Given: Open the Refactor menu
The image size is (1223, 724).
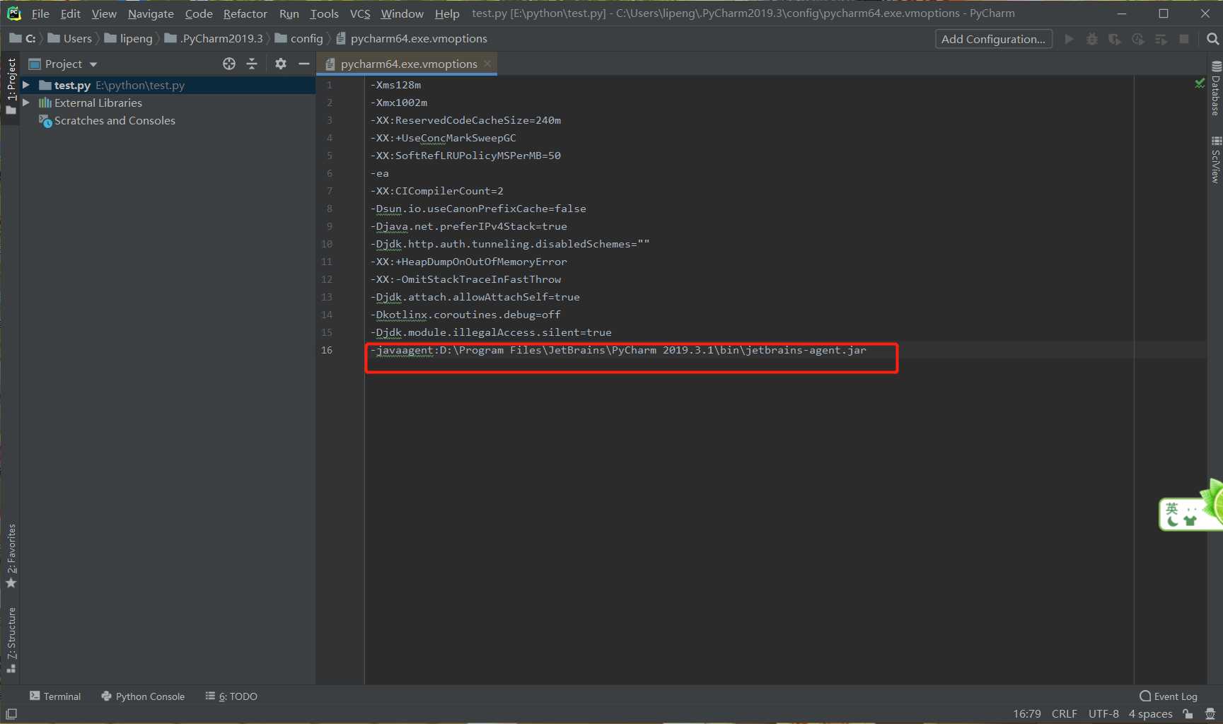Looking at the screenshot, I should pos(245,13).
